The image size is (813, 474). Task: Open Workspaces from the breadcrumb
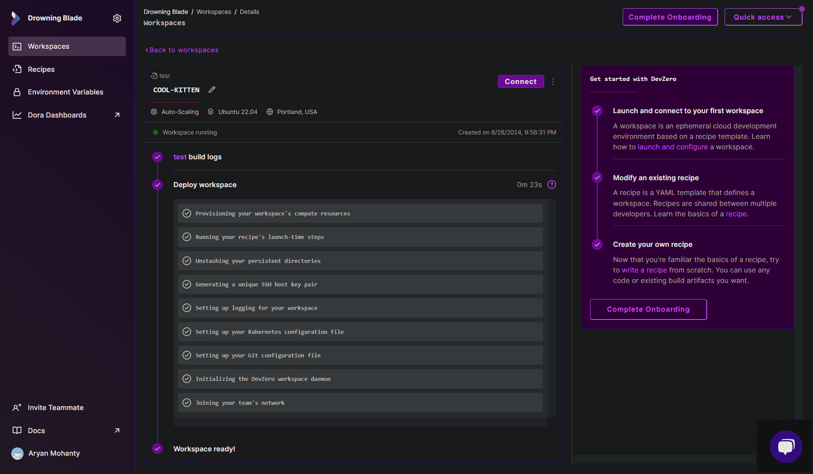[x=214, y=12]
